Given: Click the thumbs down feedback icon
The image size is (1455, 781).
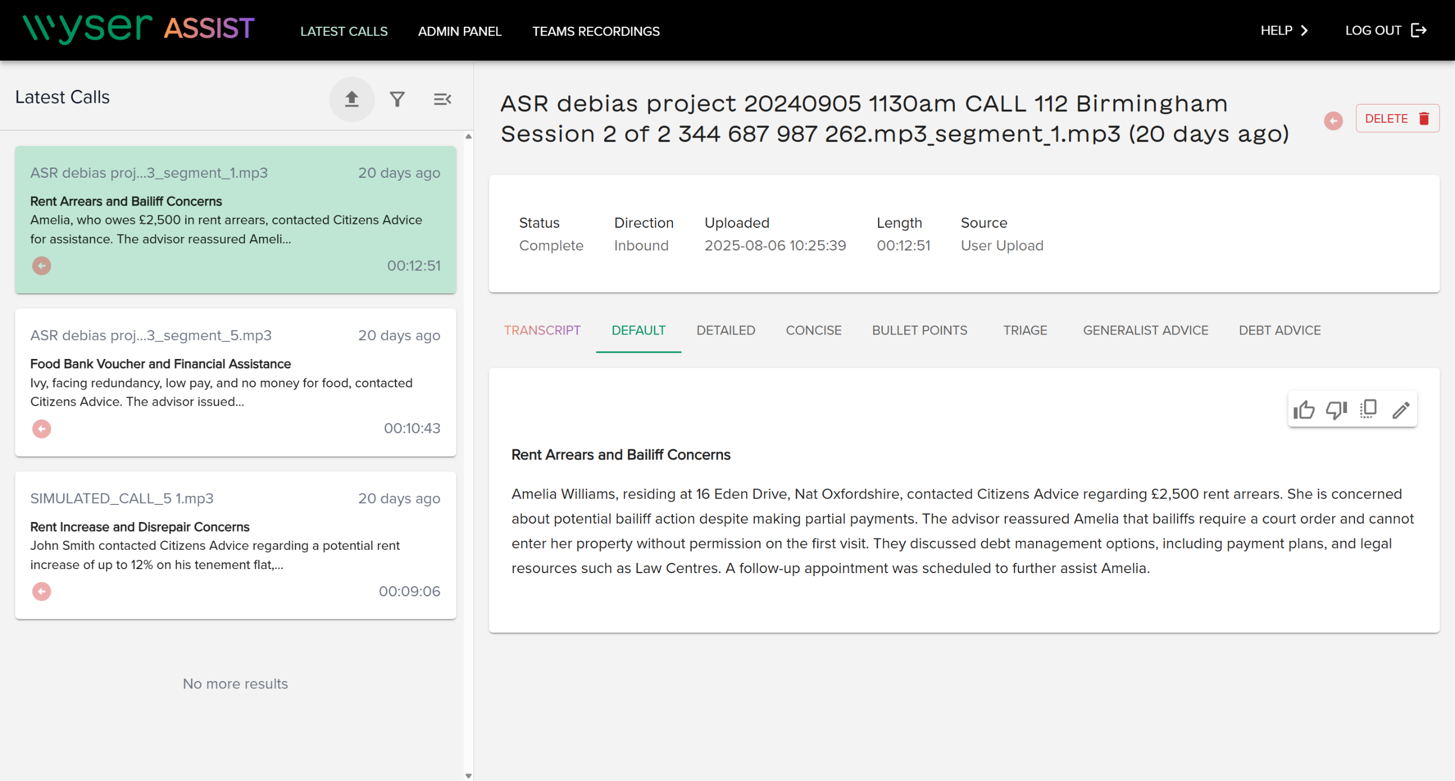Looking at the screenshot, I should (1336, 410).
